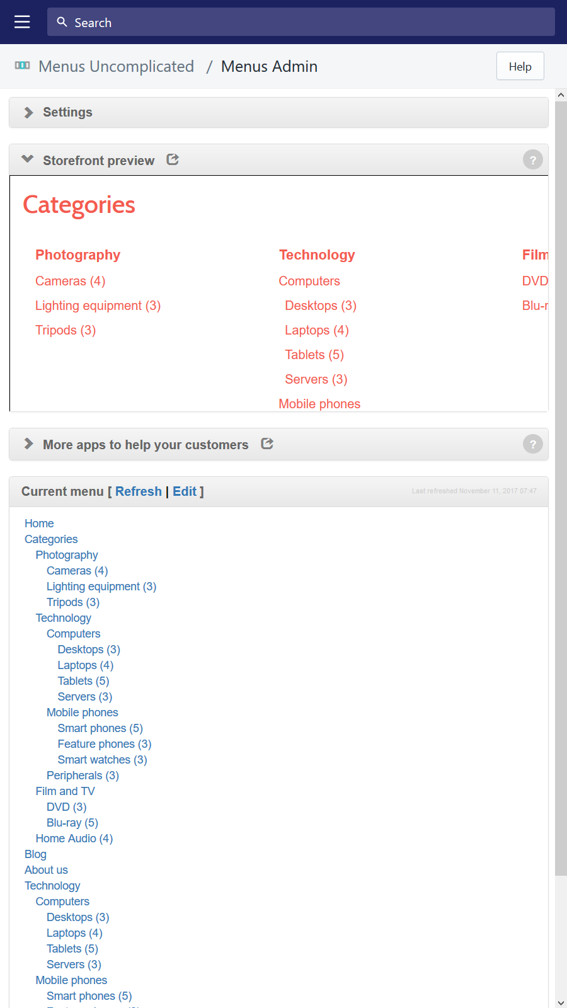The image size is (567, 1008).
Task: Click the More apps help question icon
Action: click(532, 444)
